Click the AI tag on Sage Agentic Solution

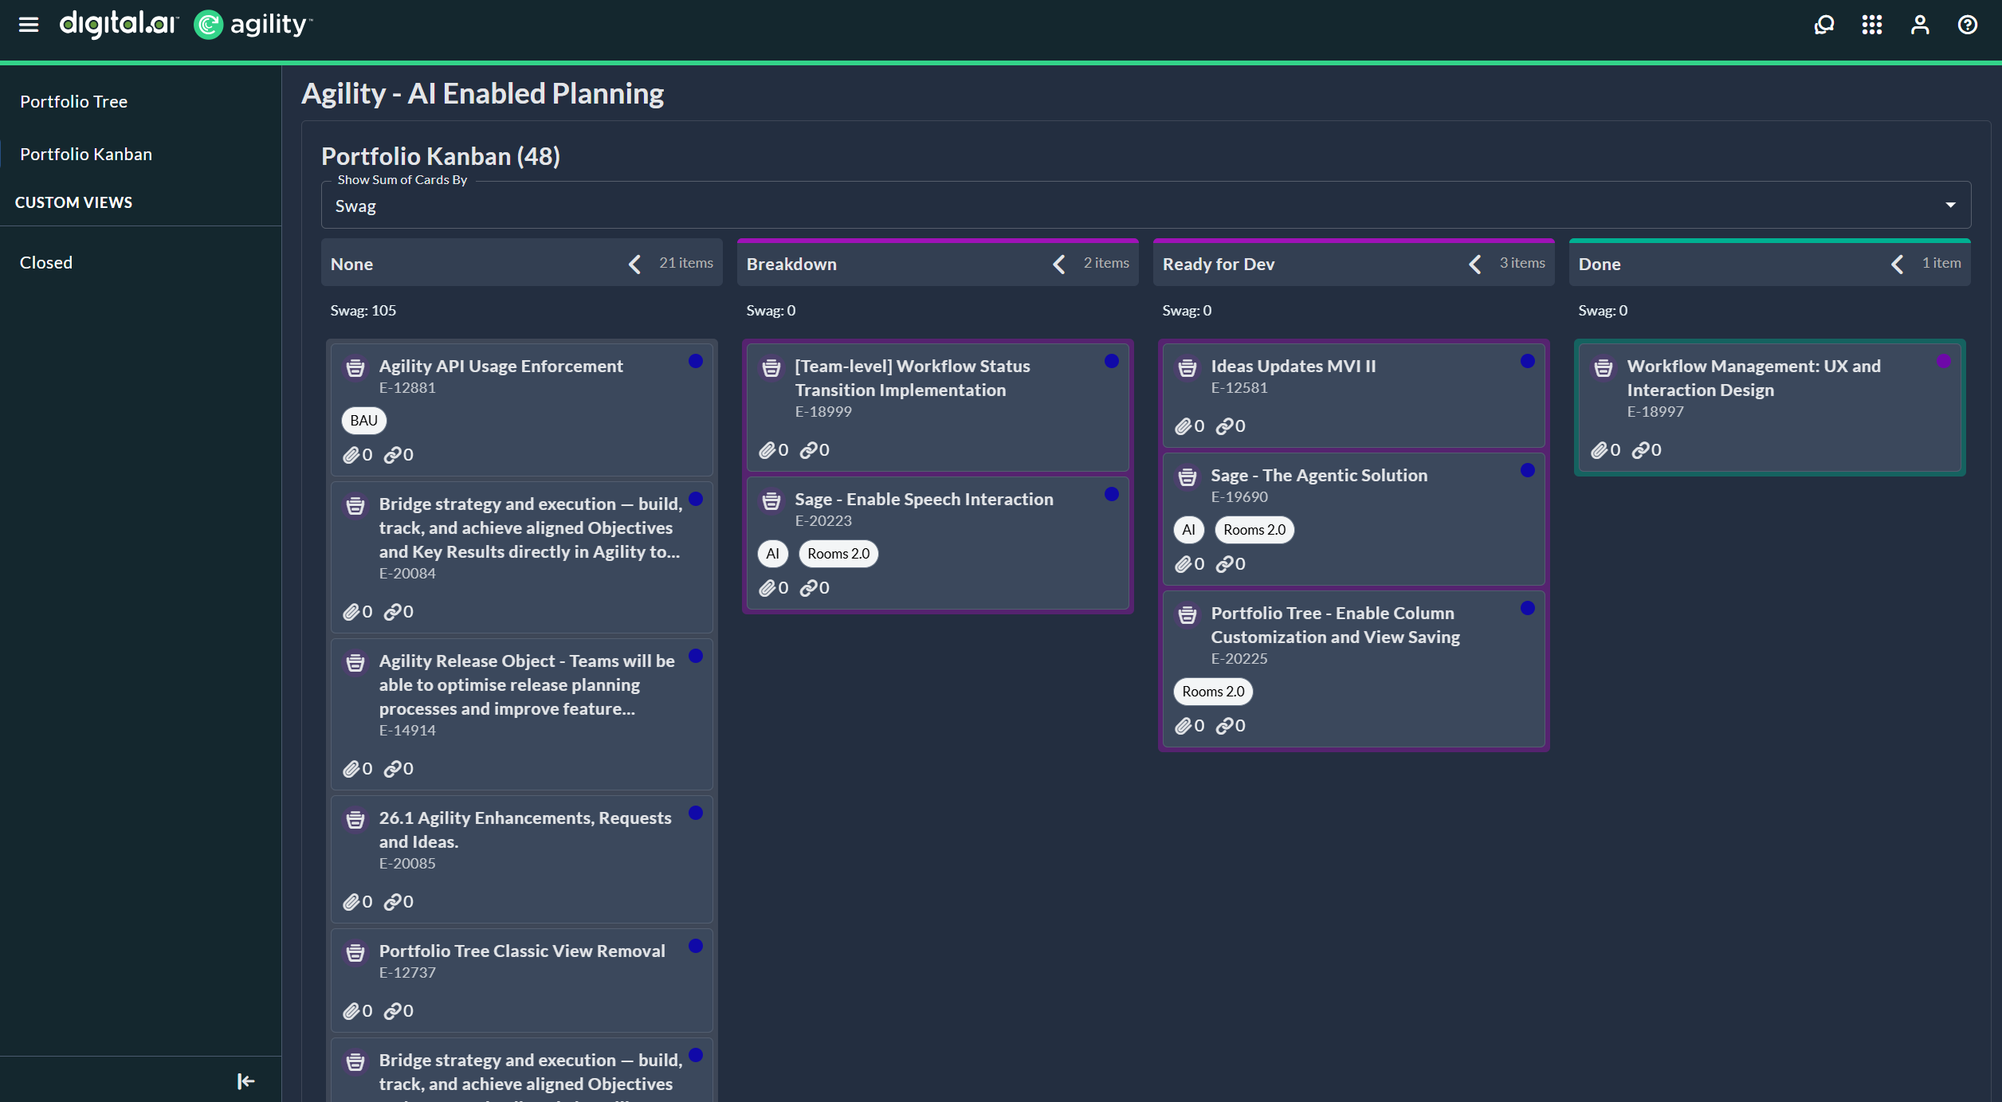coord(1189,529)
